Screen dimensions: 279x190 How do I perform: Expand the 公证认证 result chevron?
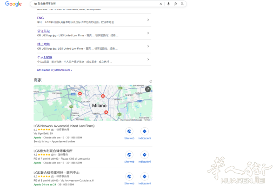click(148, 33)
